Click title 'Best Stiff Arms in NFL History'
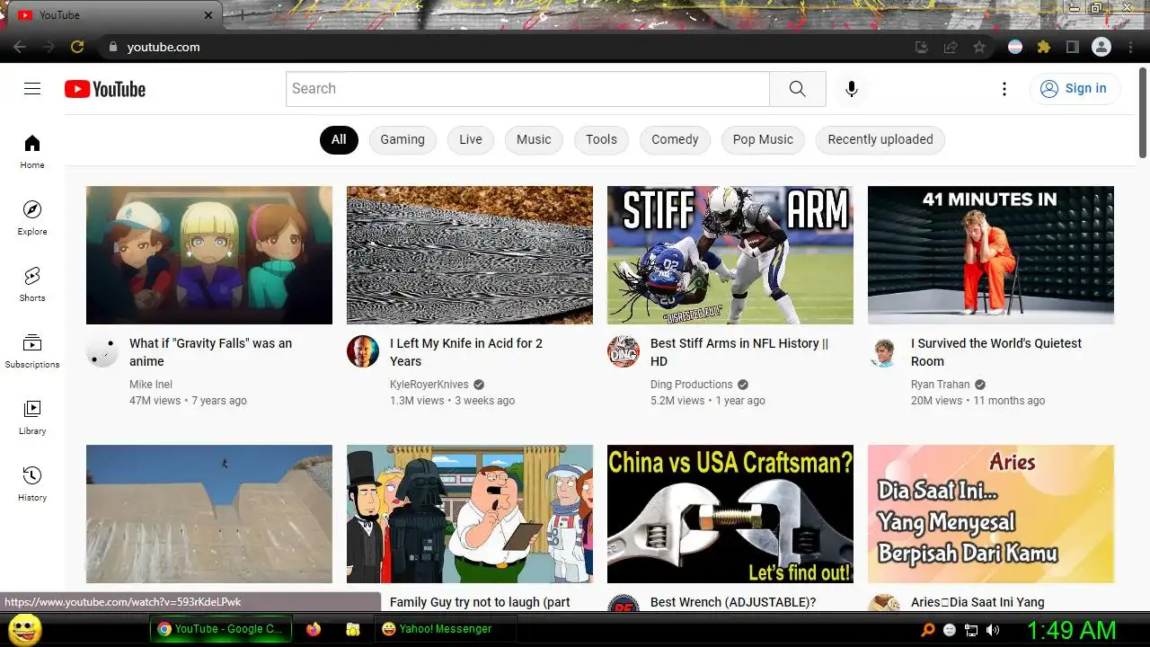 tap(739, 352)
